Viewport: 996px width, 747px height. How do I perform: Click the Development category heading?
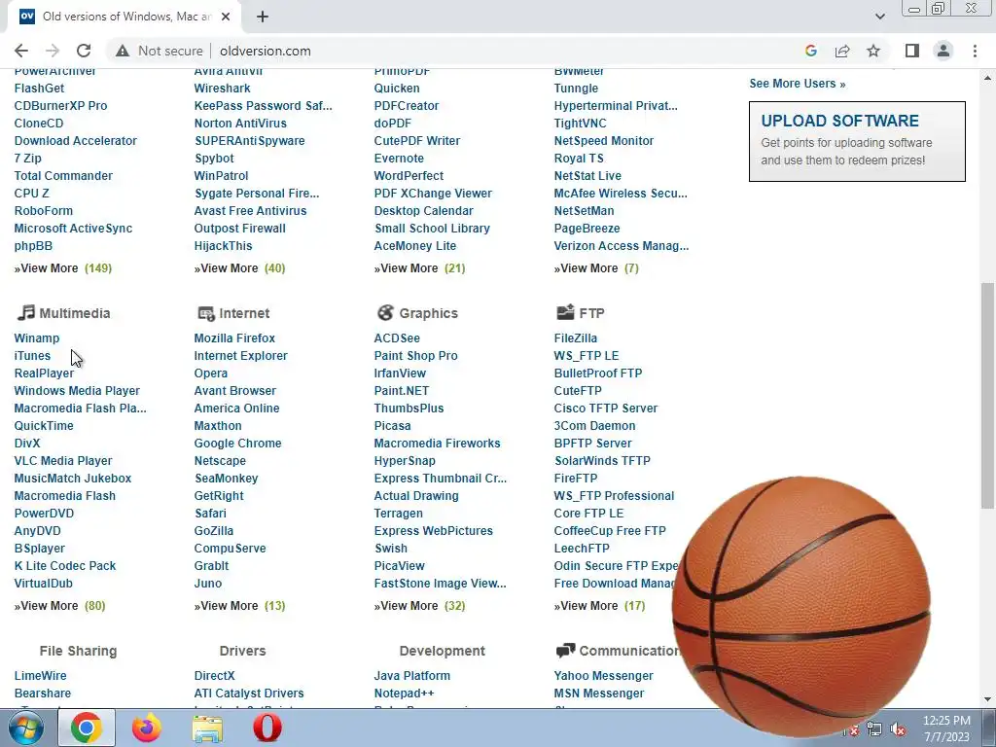click(443, 651)
